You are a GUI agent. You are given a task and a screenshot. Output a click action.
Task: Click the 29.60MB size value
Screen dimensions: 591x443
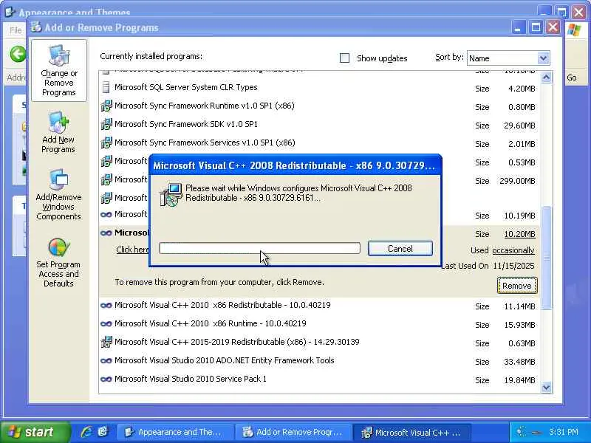[519, 126]
